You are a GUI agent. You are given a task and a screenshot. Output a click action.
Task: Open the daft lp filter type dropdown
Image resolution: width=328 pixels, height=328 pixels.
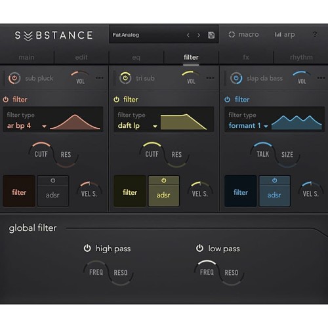point(137,126)
